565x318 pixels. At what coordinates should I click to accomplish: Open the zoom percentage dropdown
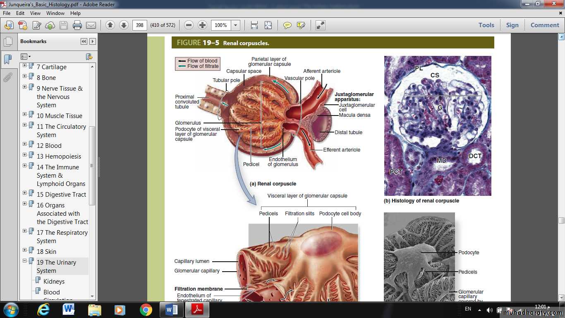235,25
